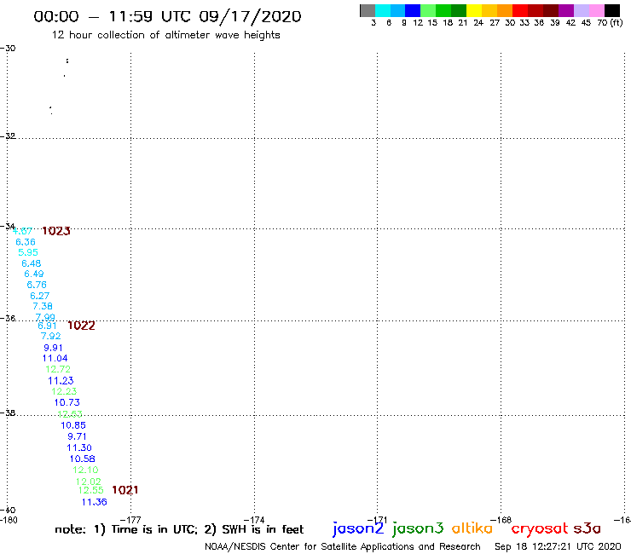
Task: Click the wave height value 10.58
Action: (x=83, y=459)
